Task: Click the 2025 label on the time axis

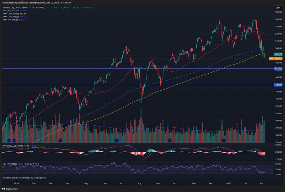Action: pos(229,183)
